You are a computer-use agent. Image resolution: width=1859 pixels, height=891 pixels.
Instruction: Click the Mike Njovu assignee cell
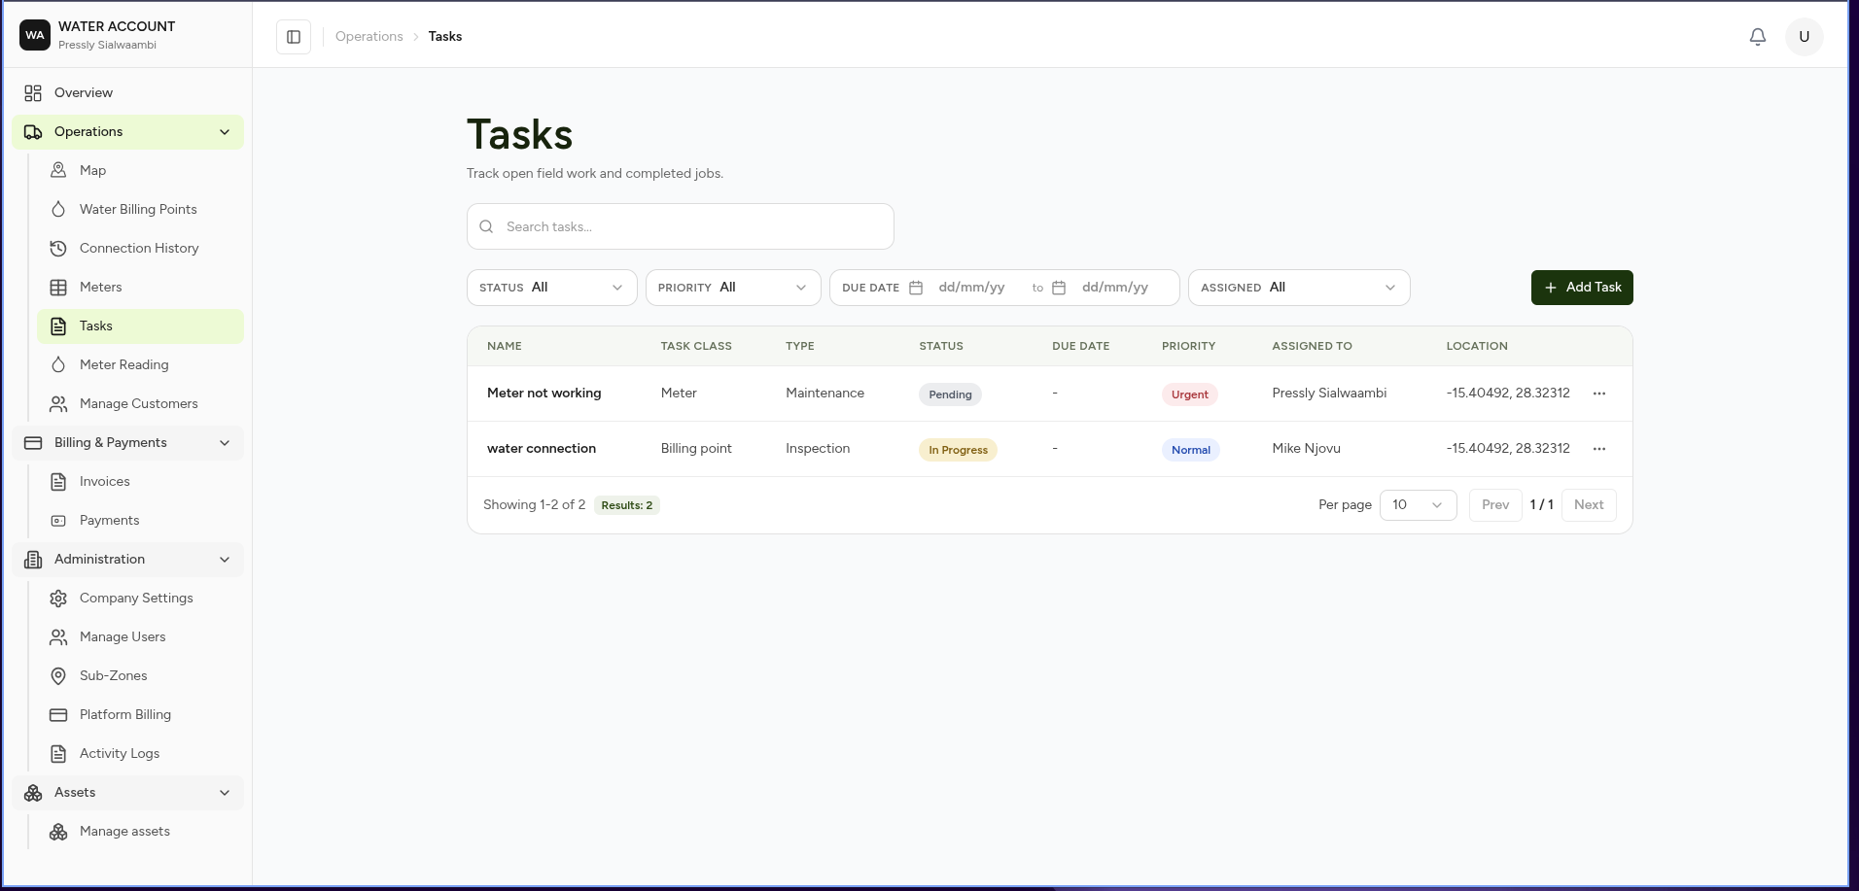[1307, 449]
